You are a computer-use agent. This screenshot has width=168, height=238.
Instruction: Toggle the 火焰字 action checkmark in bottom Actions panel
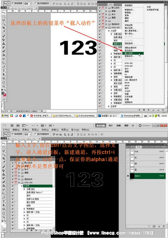13,186
